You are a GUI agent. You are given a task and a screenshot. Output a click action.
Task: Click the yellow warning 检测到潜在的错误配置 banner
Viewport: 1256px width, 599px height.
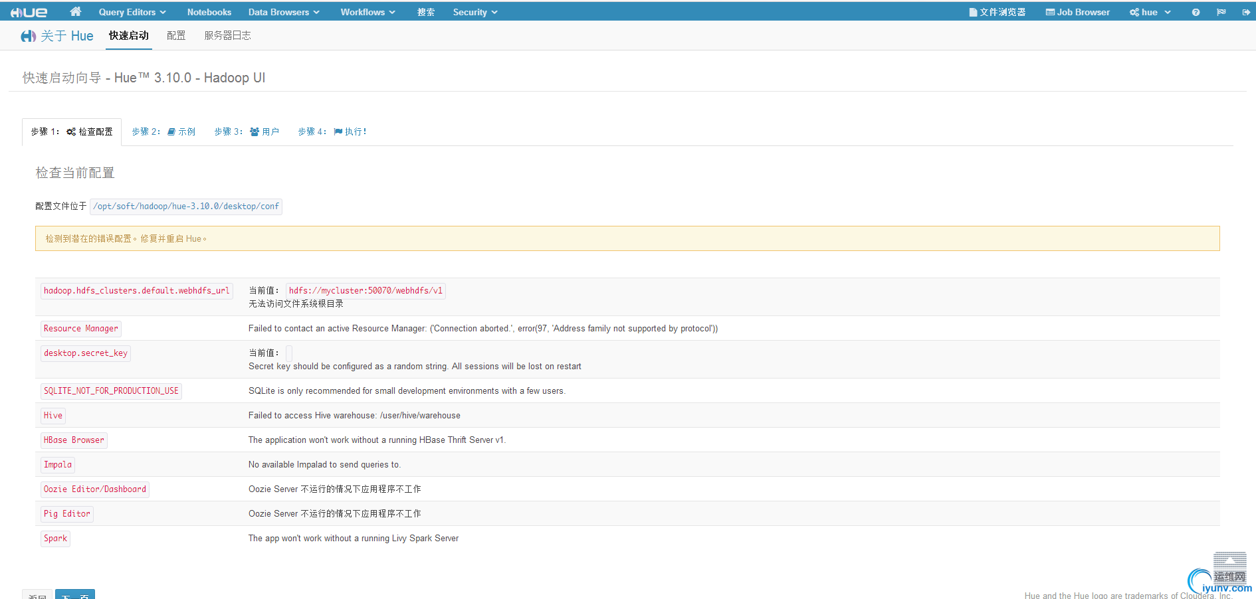click(627, 238)
